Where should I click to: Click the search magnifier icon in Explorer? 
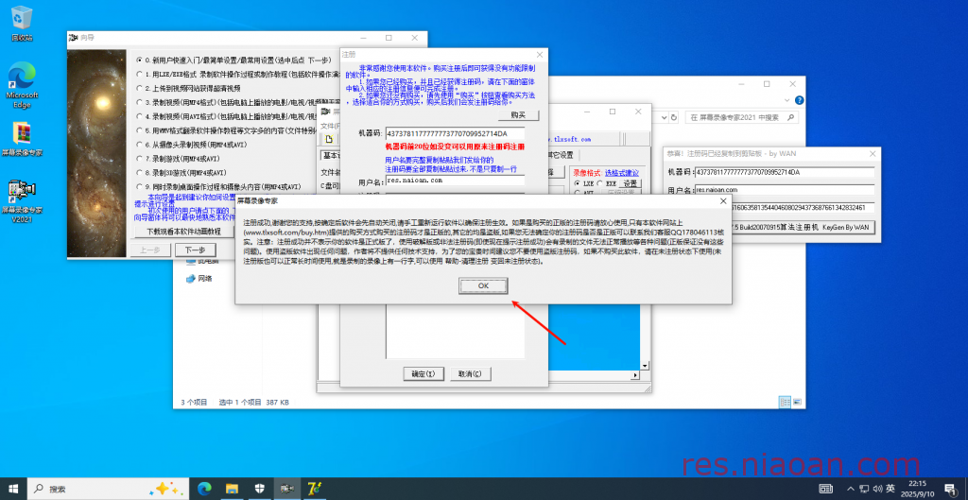click(791, 117)
